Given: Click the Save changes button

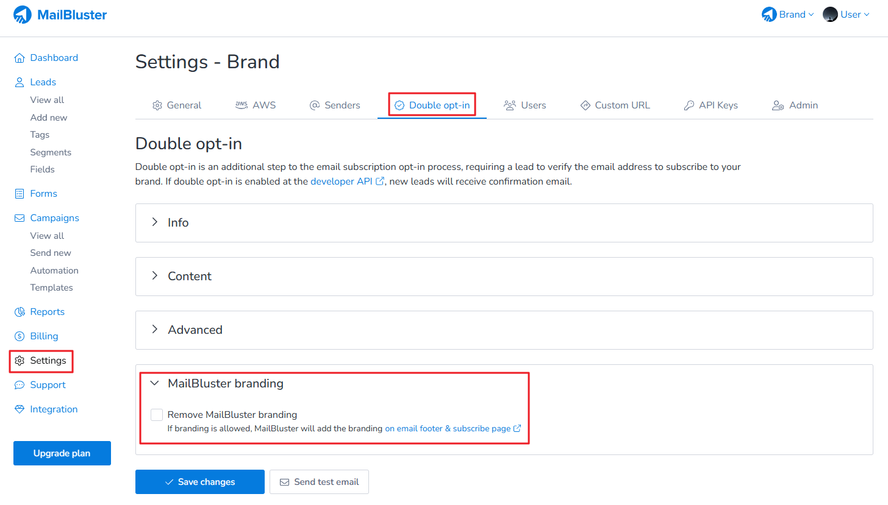Looking at the screenshot, I should [200, 482].
